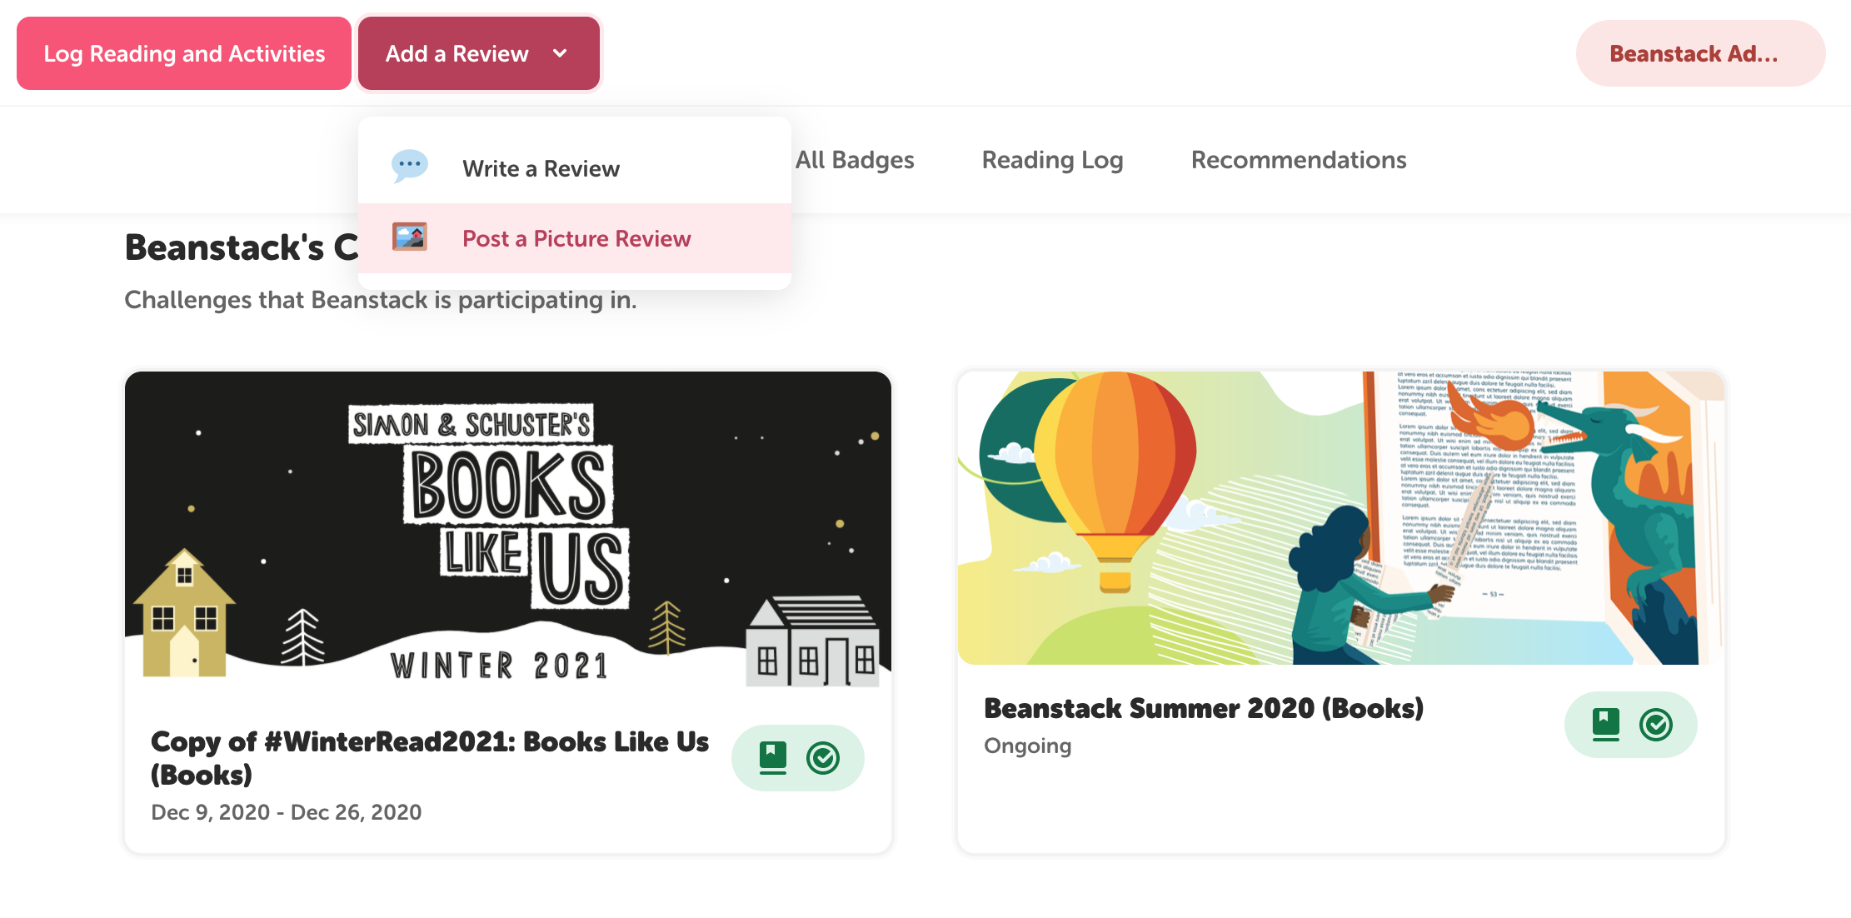Open Copy of #WinterRead2021 Books Like Us title
Screen dimensions: 1851x918
429,757
